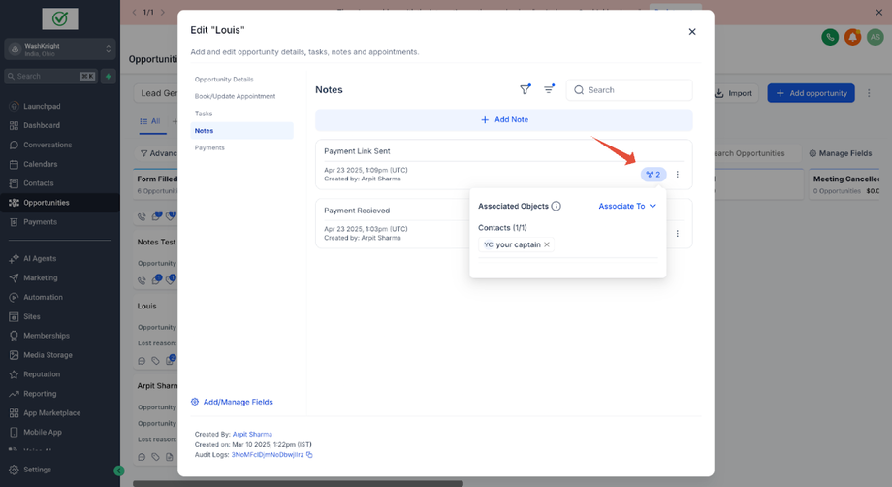Open the Arpit Sharma creator link
The width and height of the screenshot is (892, 487).
point(252,434)
